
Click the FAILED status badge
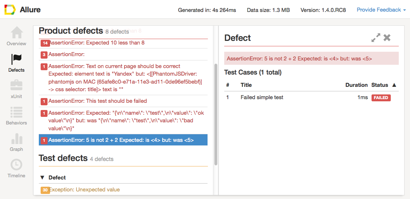381,98
